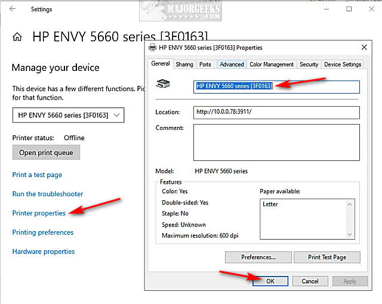This screenshot has width=382, height=304.
Task: Click the Print Test Page button
Action: click(327, 258)
